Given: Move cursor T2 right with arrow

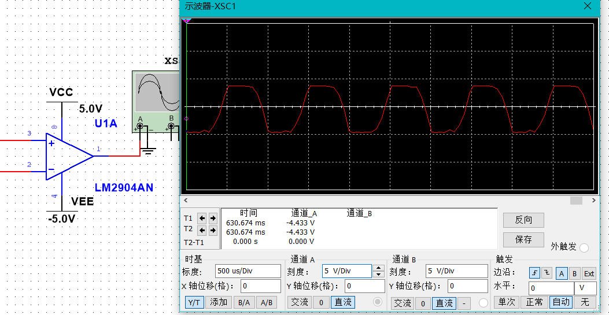Looking at the screenshot, I should (213, 231).
